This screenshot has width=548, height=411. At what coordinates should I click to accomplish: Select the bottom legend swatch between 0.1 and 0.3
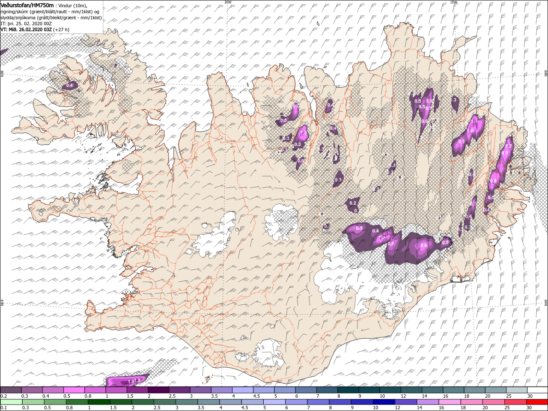[x=11, y=402]
